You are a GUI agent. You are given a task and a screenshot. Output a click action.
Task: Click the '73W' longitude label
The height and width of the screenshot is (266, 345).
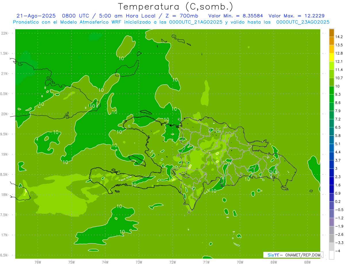point(139,262)
